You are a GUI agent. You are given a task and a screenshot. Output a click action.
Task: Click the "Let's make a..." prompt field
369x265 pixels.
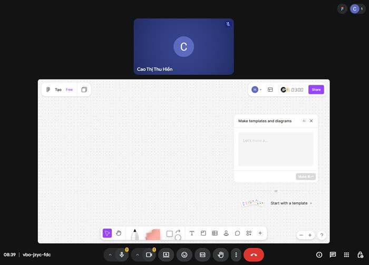pyautogui.click(x=276, y=149)
